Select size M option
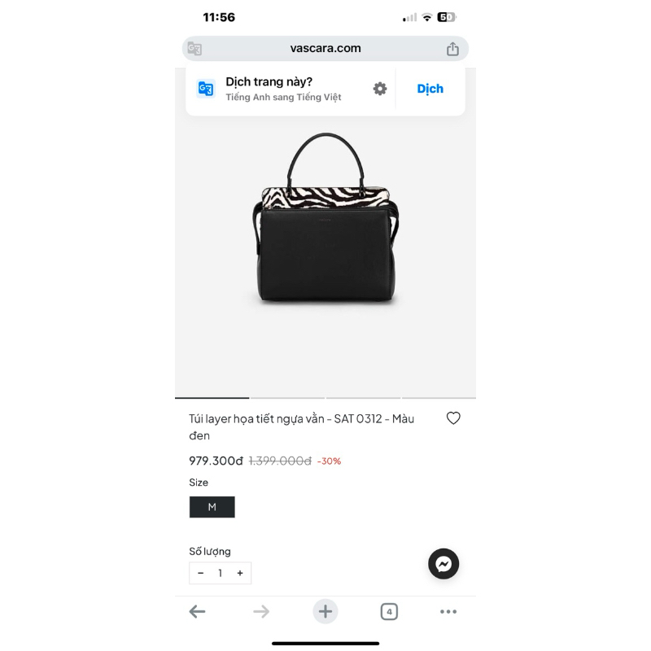This screenshot has height=651, width=651. 212,507
